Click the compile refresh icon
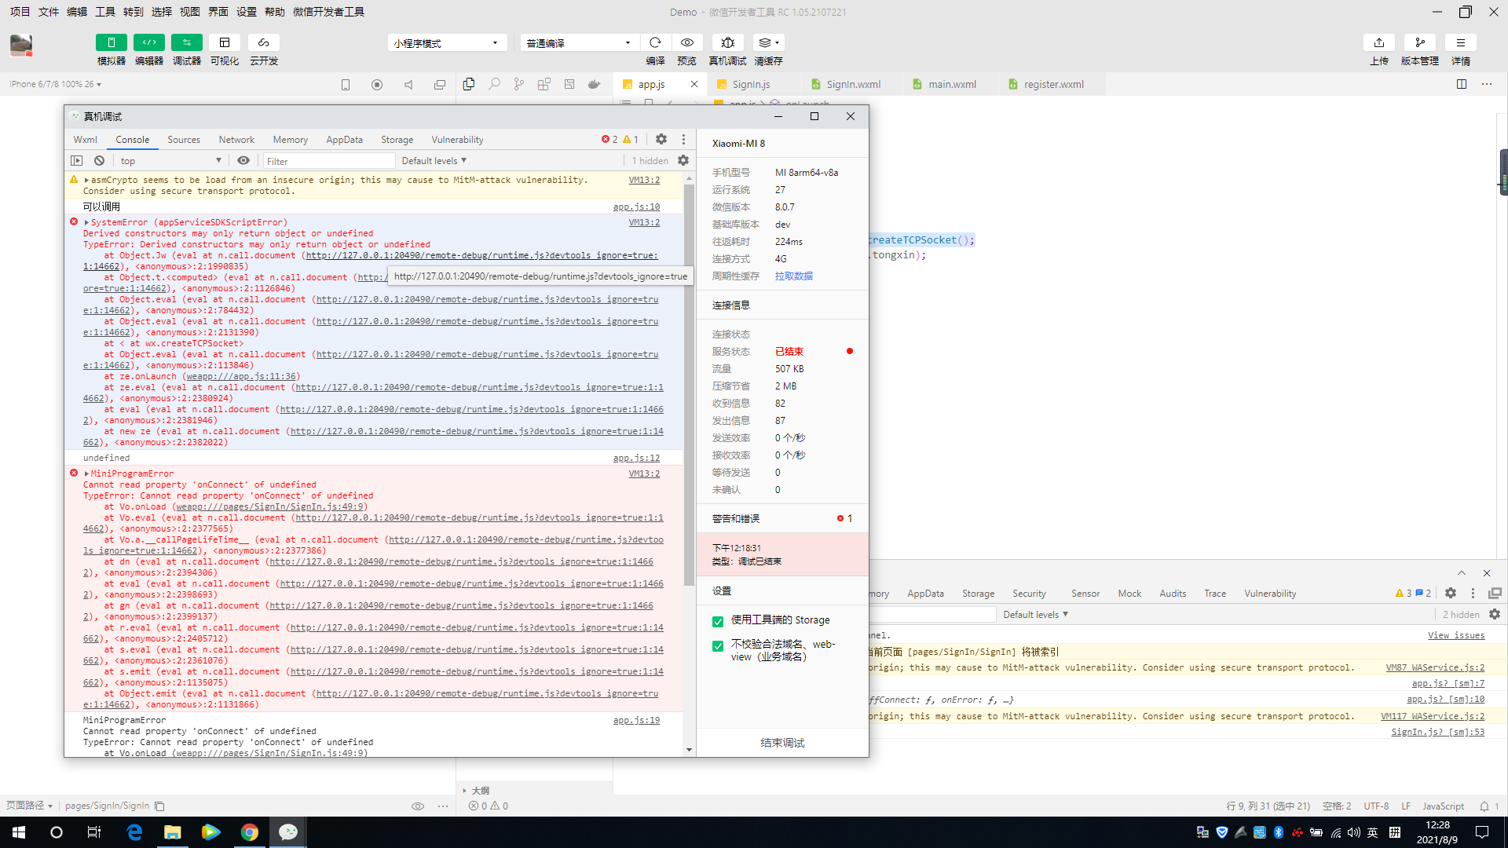Viewport: 1508px width, 848px height. [655, 42]
